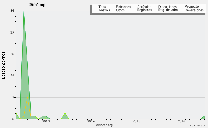
Task: Select the Ediciones legend entry
Action: 123,7
